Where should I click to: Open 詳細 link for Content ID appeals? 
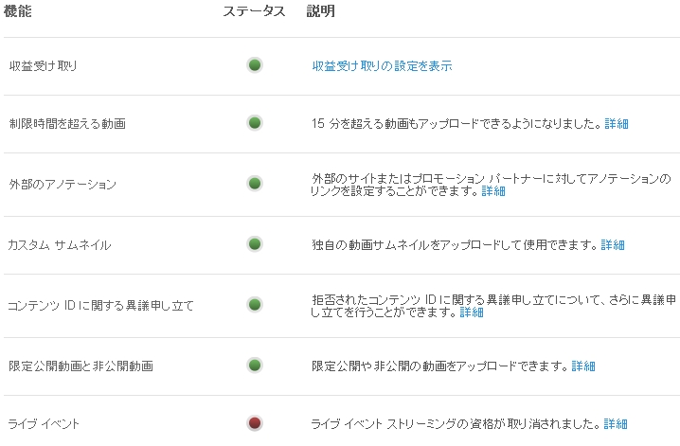click(x=472, y=312)
